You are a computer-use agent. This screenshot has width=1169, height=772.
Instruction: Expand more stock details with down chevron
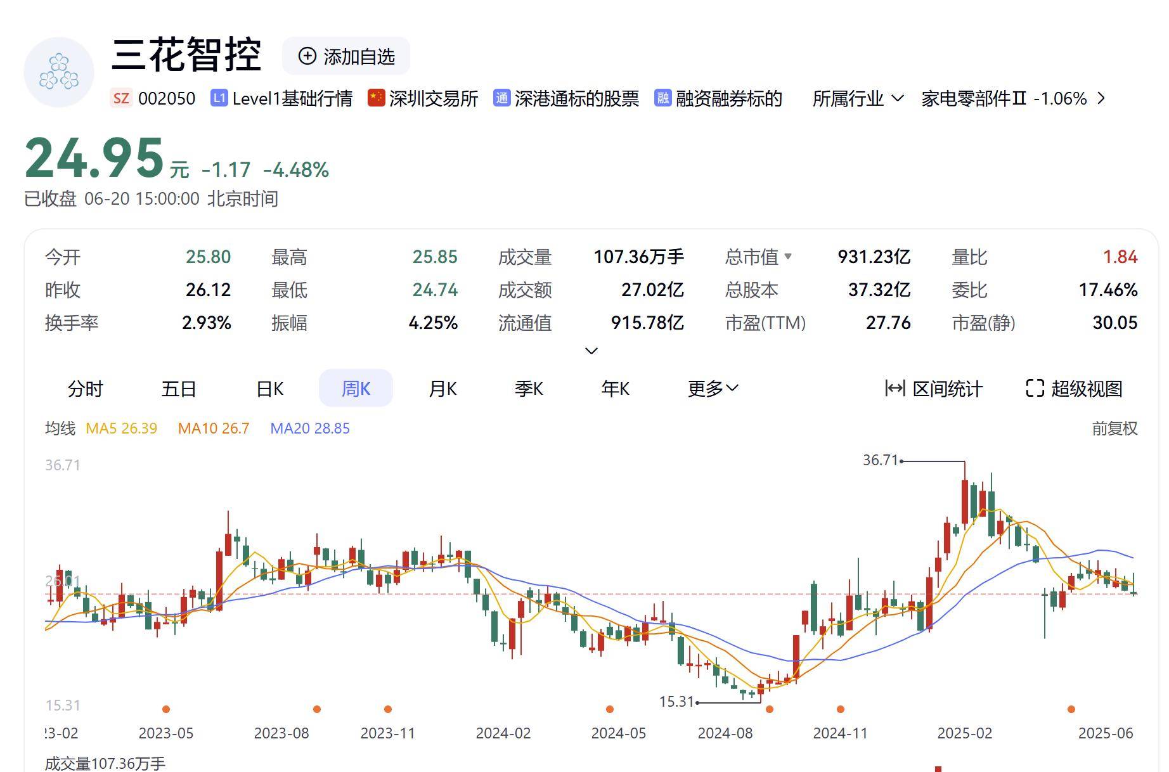tap(590, 350)
